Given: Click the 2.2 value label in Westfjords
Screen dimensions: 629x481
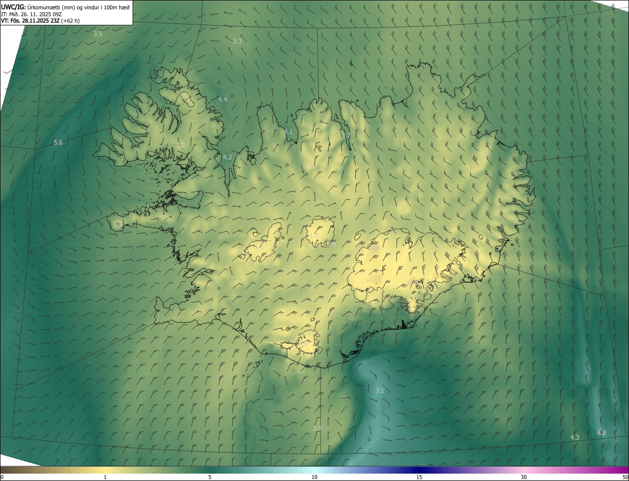Looking at the screenshot, I should point(181,145).
